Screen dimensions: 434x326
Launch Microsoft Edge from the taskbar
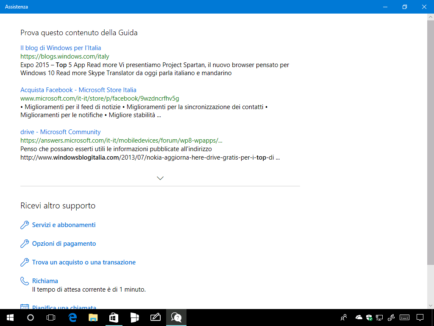point(72,318)
